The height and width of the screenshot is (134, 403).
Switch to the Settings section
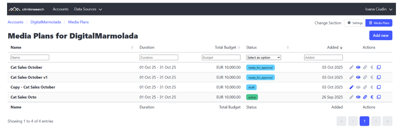click(x=355, y=23)
